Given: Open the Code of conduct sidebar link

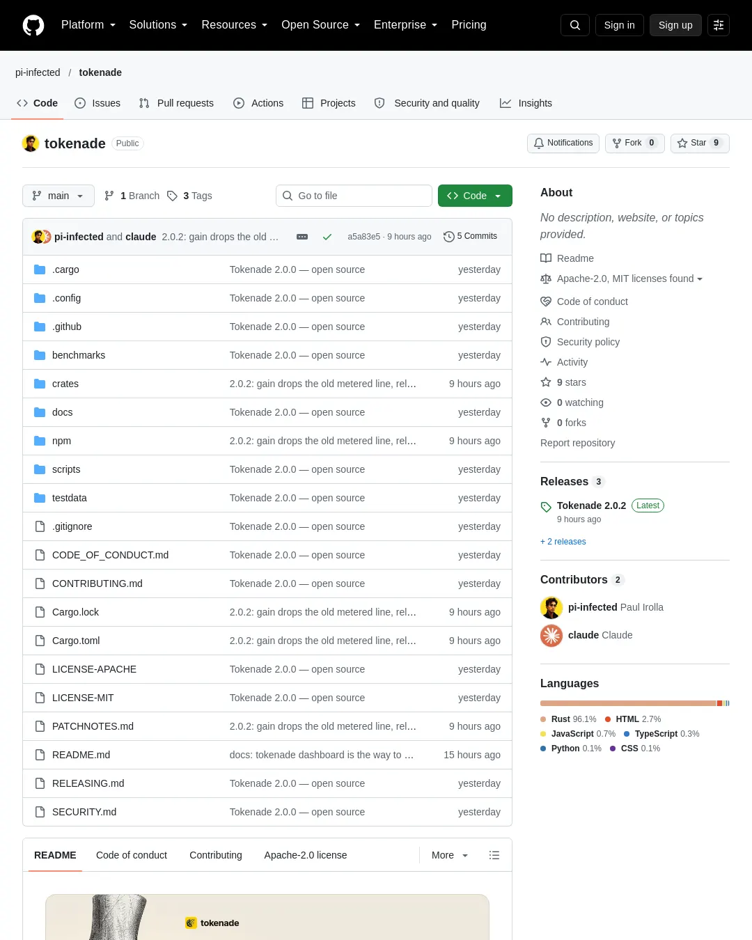Looking at the screenshot, I should click(584, 301).
